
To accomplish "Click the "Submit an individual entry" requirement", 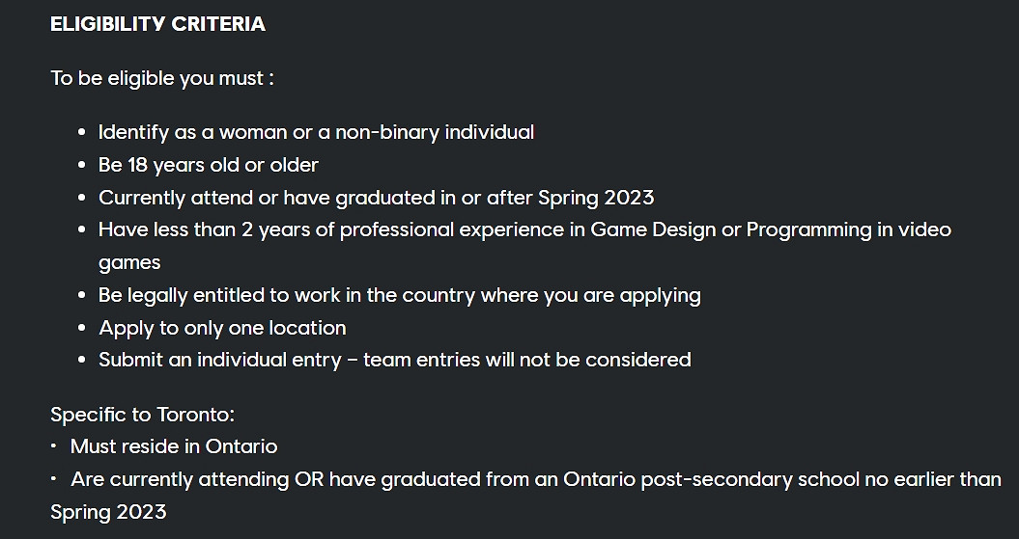I will click(x=220, y=360).
